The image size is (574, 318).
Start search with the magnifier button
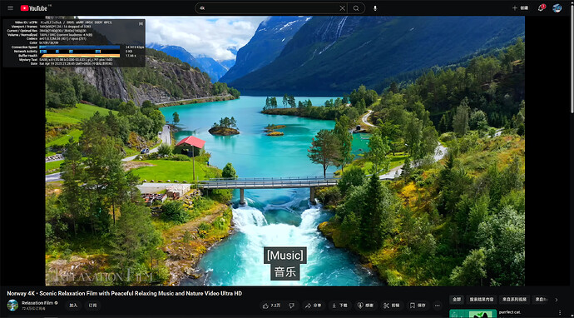(356, 8)
